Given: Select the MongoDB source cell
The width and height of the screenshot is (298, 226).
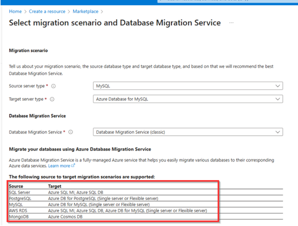Looking at the screenshot, I should click(19, 217).
